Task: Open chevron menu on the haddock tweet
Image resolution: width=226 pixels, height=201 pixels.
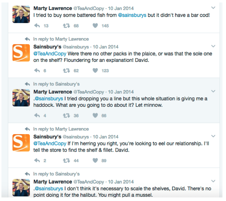Action: [213, 91]
